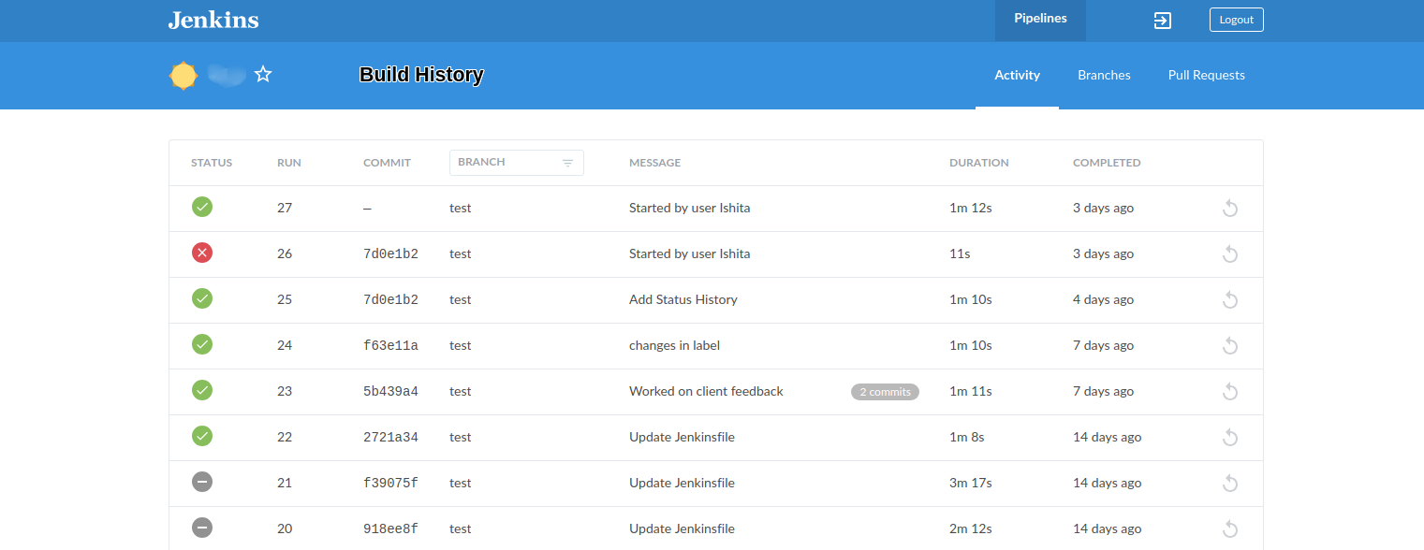
Task: Click commit hash 2721a34
Action: pyautogui.click(x=390, y=437)
